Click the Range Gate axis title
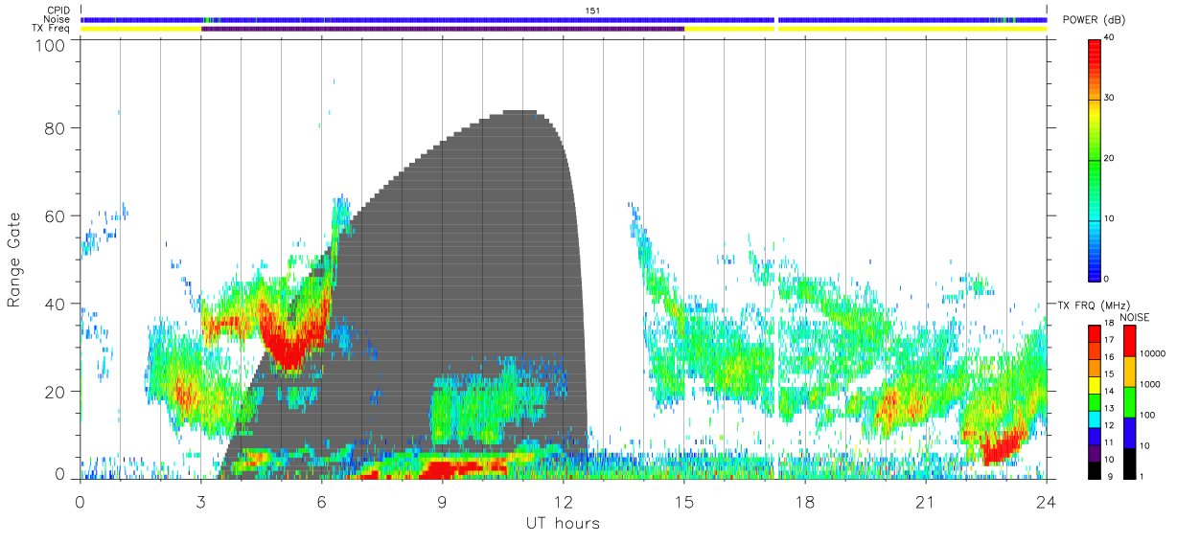This screenshot has width=1177, height=543. [14, 260]
